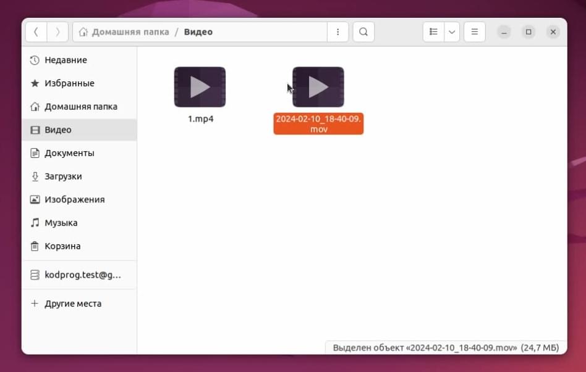Image resolution: width=586 pixels, height=372 pixels.
Task: Open Музыка in the sidebar
Action: pos(79,223)
